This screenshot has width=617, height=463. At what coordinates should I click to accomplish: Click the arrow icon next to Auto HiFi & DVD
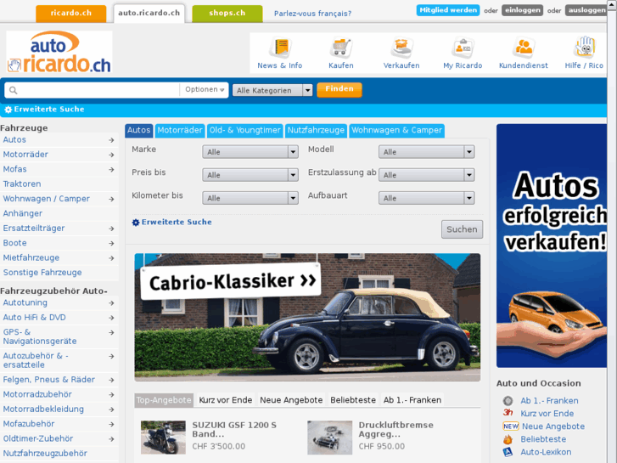click(x=111, y=318)
